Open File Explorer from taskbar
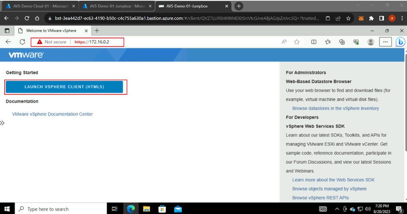Screen dimensions: 407x214 (147, 209)
